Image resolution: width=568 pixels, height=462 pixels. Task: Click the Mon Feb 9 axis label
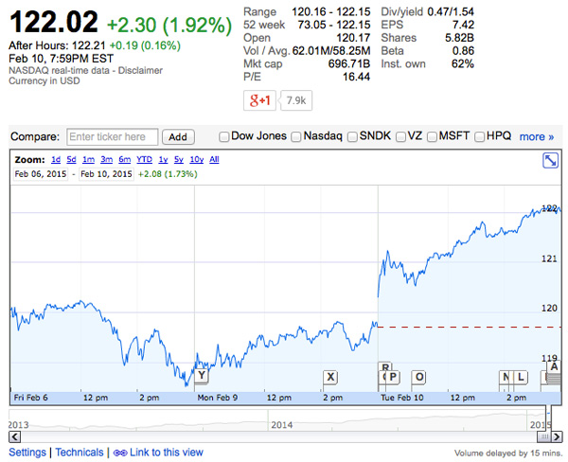pyautogui.click(x=218, y=398)
